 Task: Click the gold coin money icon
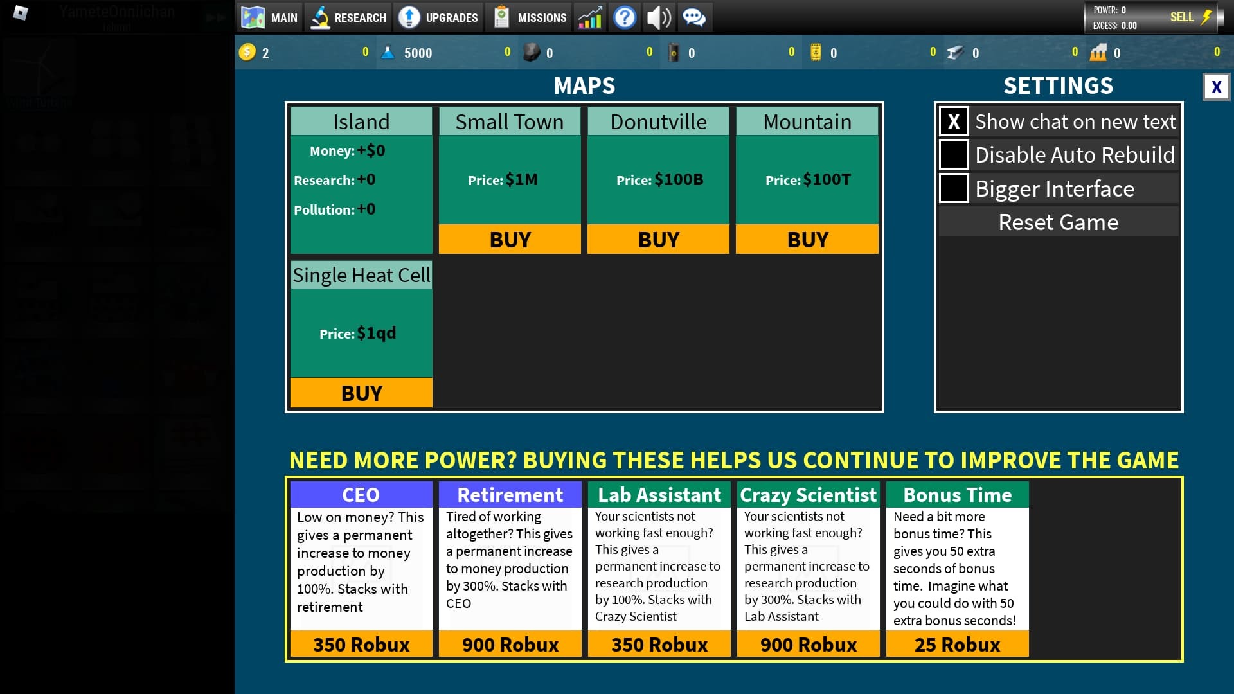click(x=247, y=52)
